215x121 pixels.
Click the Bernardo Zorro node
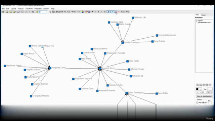point(100,69)
